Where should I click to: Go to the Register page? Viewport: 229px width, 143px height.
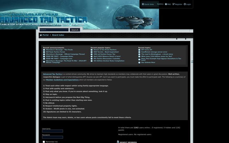pyautogui.click(x=177, y=4)
